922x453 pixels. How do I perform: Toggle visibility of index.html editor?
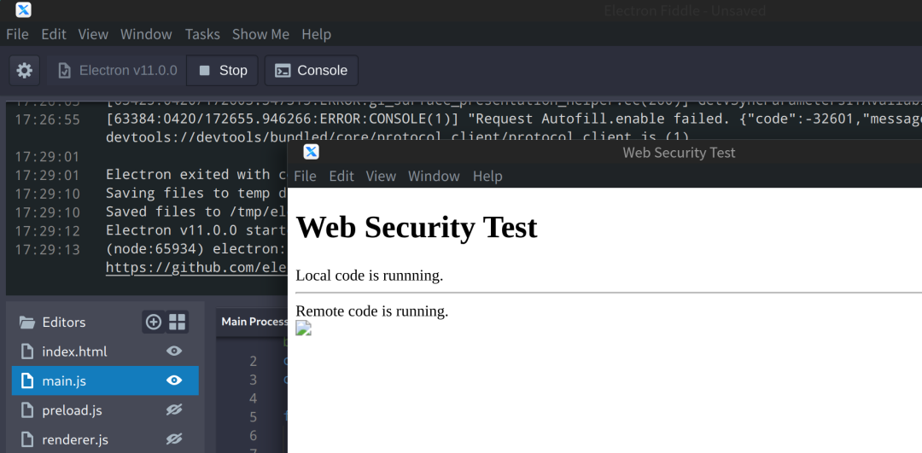(x=174, y=351)
